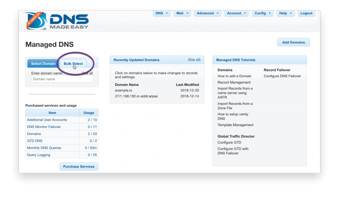Image resolution: width=339 pixels, height=201 pixels.
Task: Click the Global Traffic Director heading
Action: [236, 136]
